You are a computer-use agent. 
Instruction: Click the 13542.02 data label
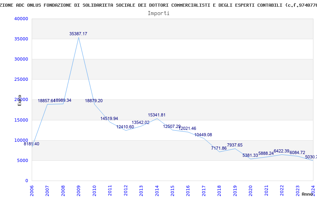pyautogui.click(x=141, y=122)
